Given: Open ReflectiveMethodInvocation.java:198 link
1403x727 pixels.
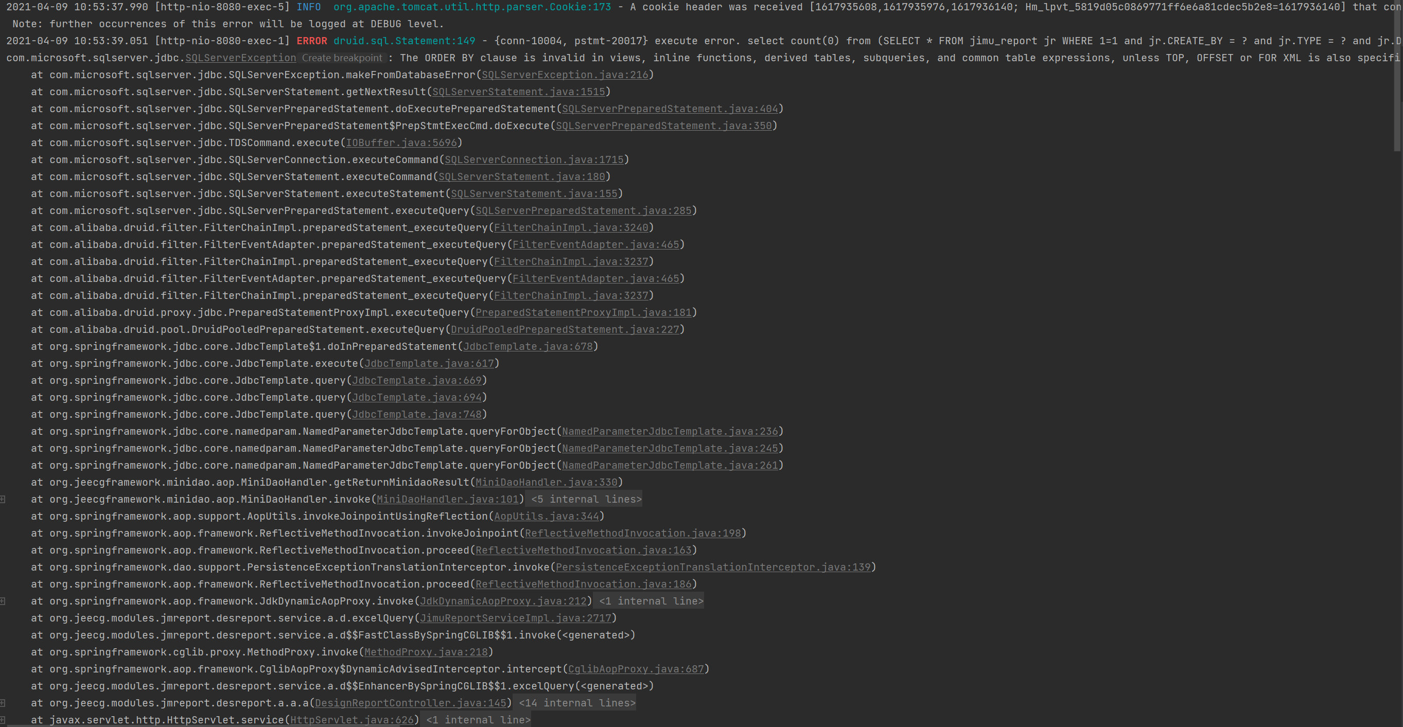Looking at the screenshot, I should point(633,533).
